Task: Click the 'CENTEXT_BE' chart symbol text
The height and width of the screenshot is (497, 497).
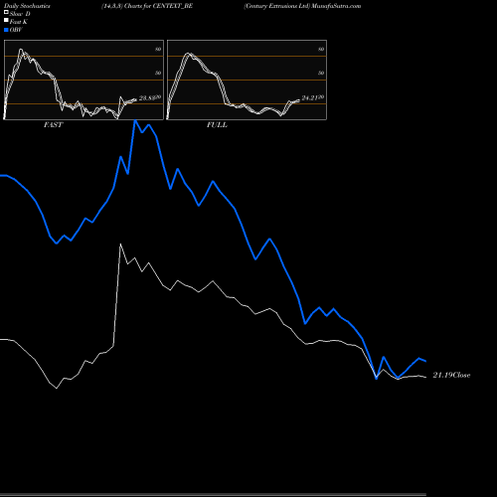Action: coord(173,6)
